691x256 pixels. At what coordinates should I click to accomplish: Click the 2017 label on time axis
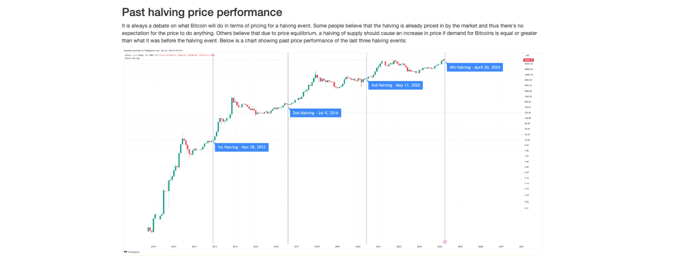point(296,247)
